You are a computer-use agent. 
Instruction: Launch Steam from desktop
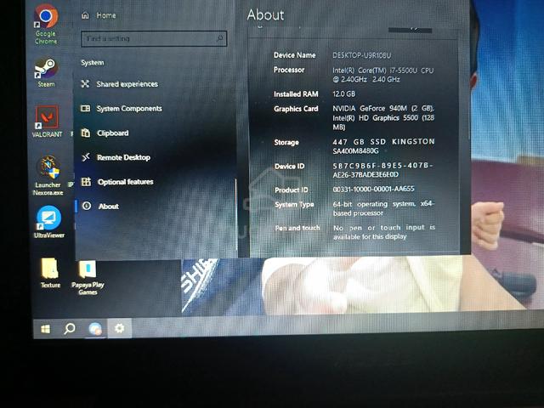[46, 73]
